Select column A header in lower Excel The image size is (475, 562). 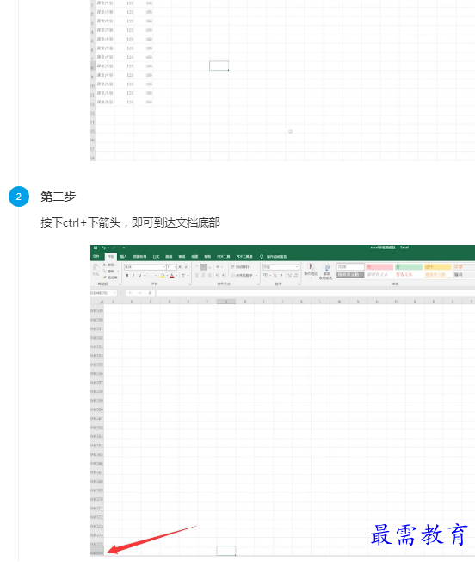click(113, 302)
